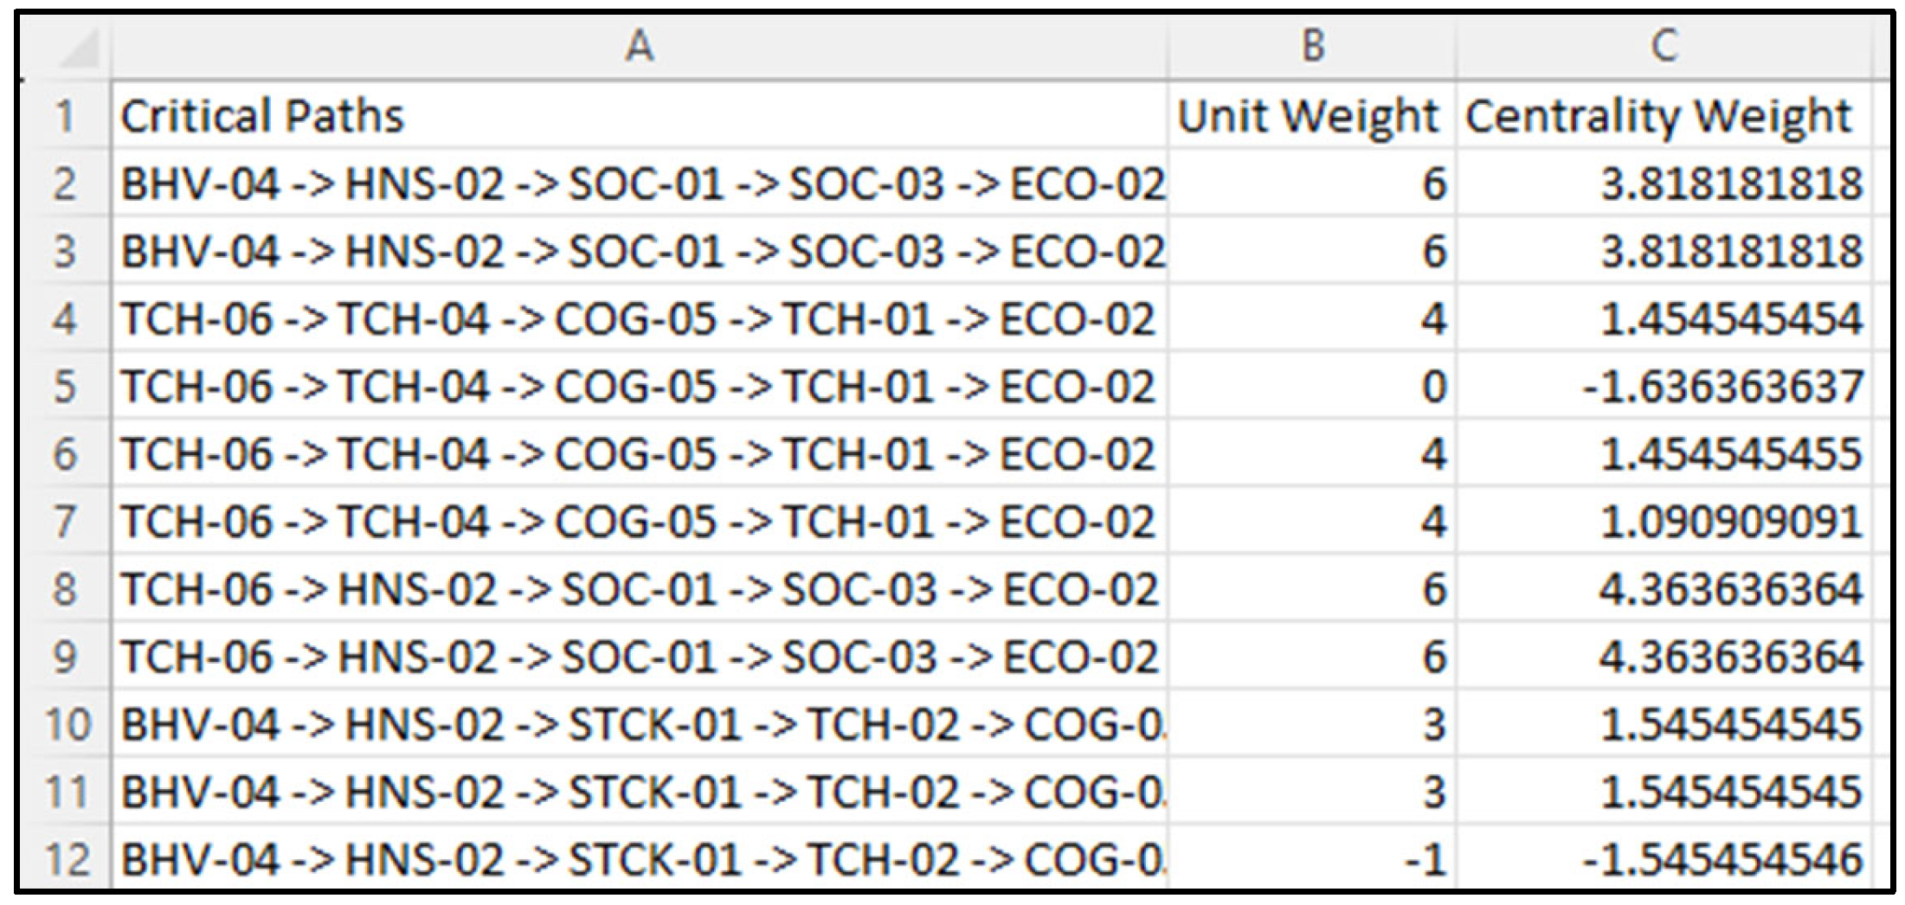Select row 5 header
Viewport: 1905px width, 905px height.
tap(65, 387)
